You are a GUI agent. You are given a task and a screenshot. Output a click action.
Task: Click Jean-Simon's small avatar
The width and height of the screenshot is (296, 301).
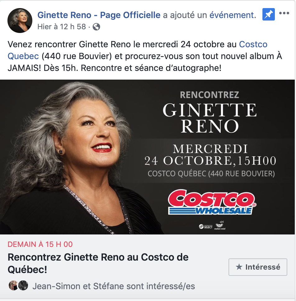point(13,285)
